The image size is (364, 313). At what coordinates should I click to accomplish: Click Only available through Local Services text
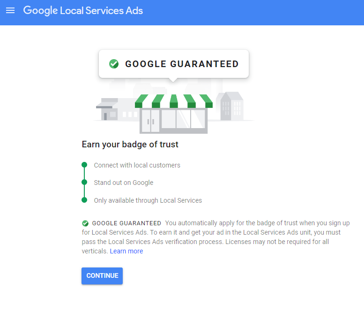point(148,200)
